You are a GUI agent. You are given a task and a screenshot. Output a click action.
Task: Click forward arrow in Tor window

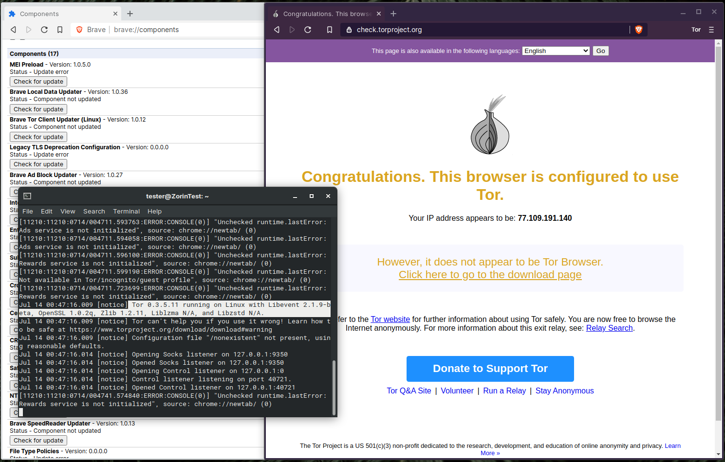tap(292, 30)
